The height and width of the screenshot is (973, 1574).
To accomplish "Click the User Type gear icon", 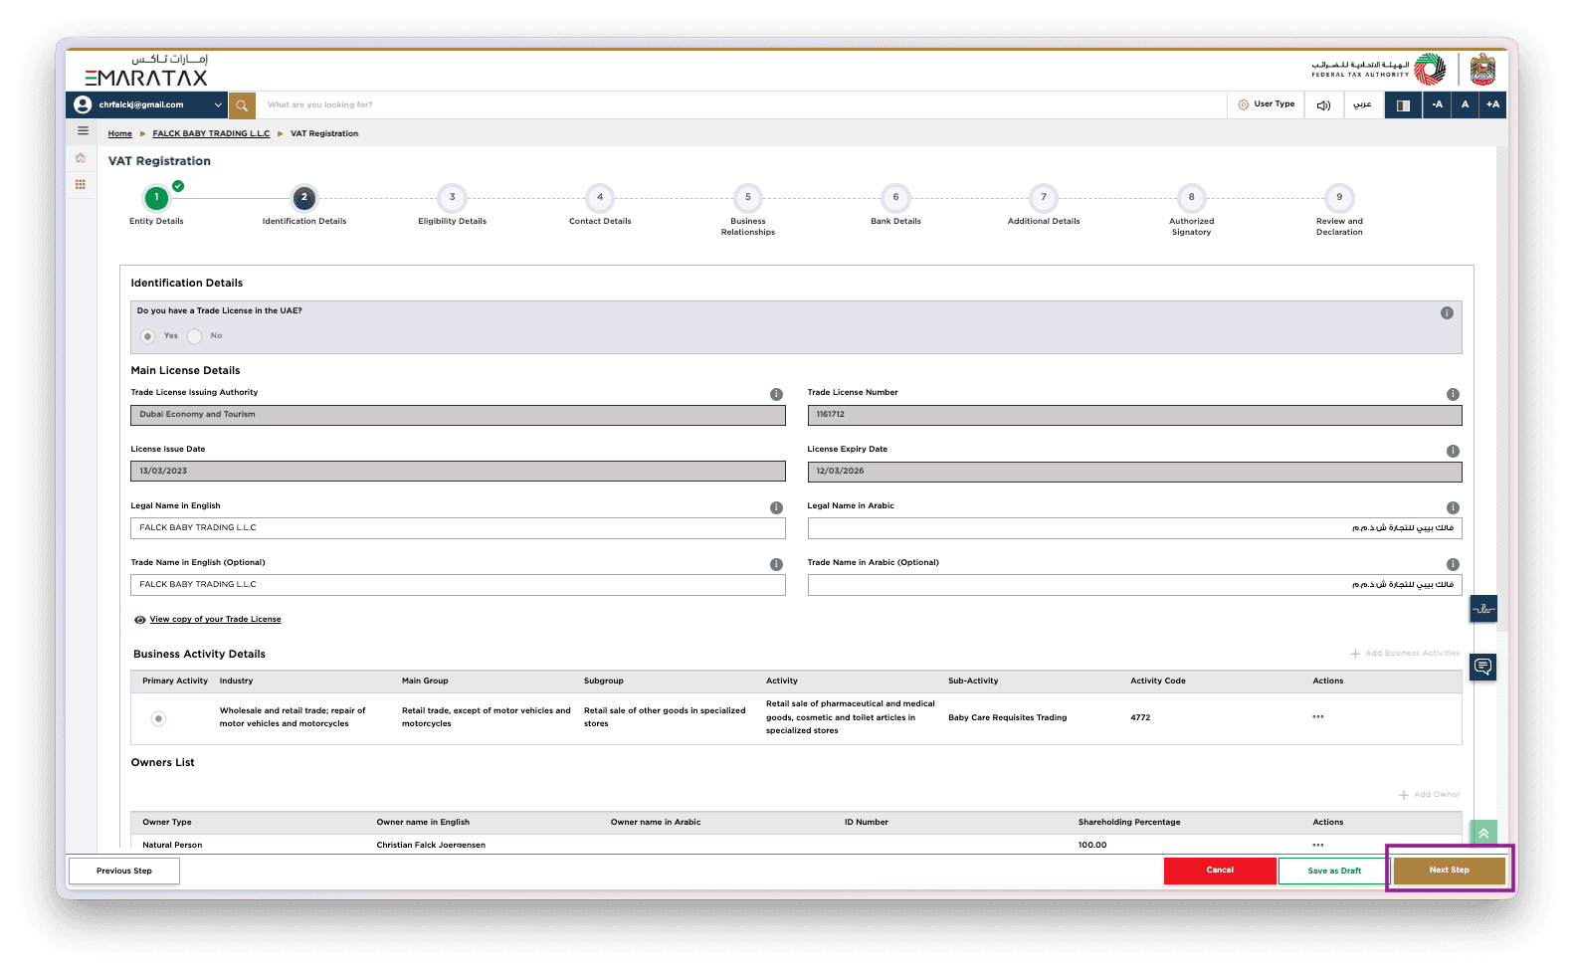I will tap(1243, 104).
